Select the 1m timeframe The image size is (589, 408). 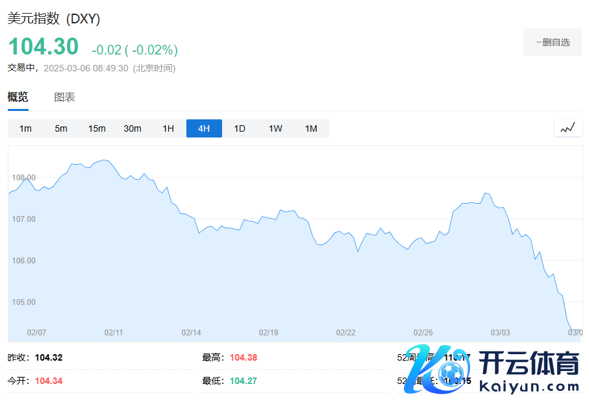click(25, 128)
